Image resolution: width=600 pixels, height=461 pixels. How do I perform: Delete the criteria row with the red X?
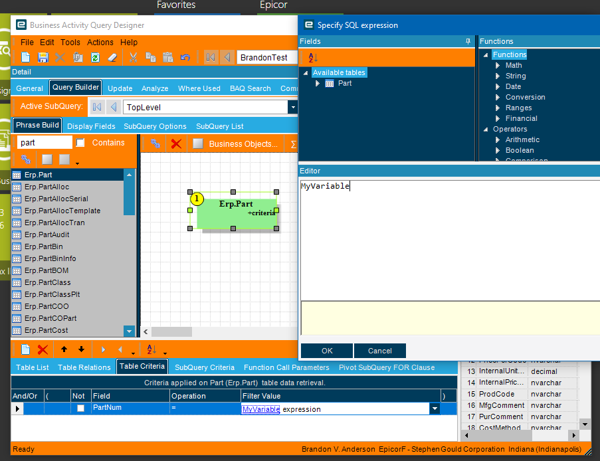click(x=43, y=349)
